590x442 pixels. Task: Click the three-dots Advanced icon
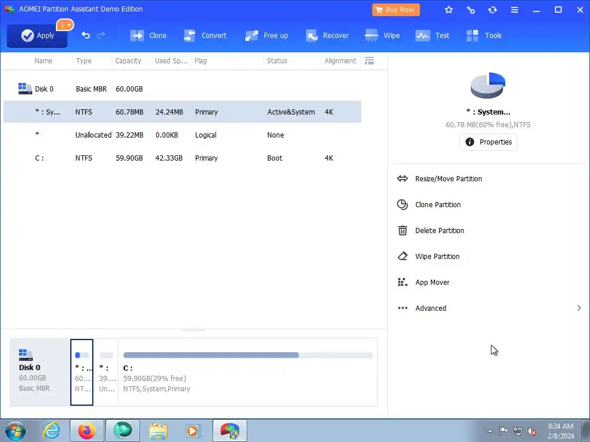click(x=402, y=308)
